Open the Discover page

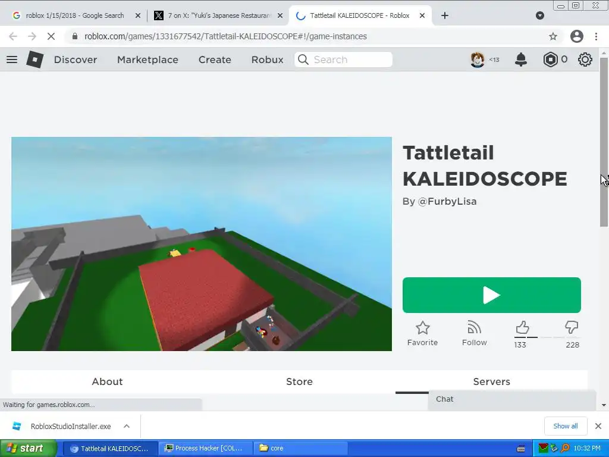76,60
